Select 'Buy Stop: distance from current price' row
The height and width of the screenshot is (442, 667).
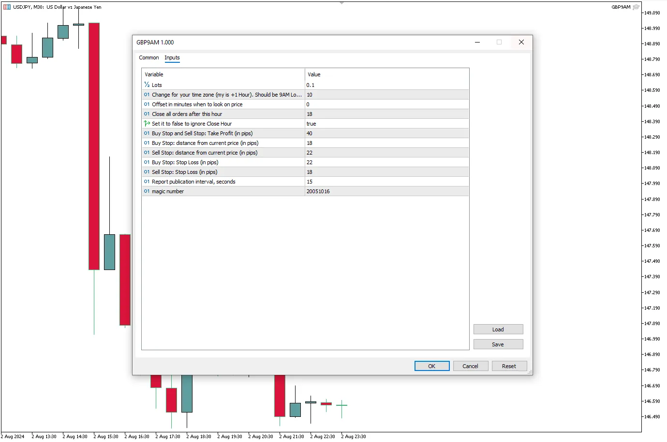coord(205,143)
